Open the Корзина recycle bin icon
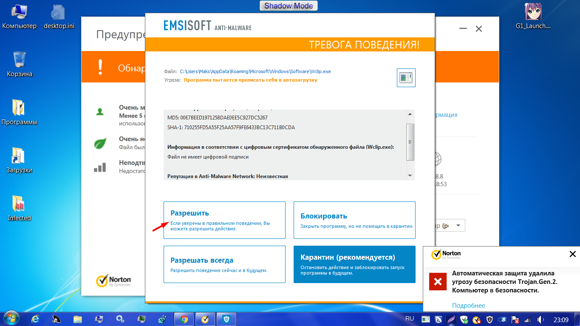The width and height of the screenshot is (580, 326). point(20,65)
